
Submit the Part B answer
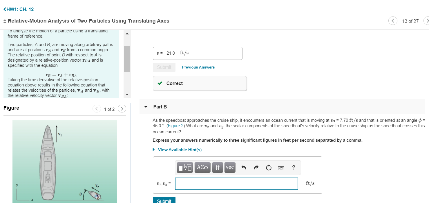point(164,200)
